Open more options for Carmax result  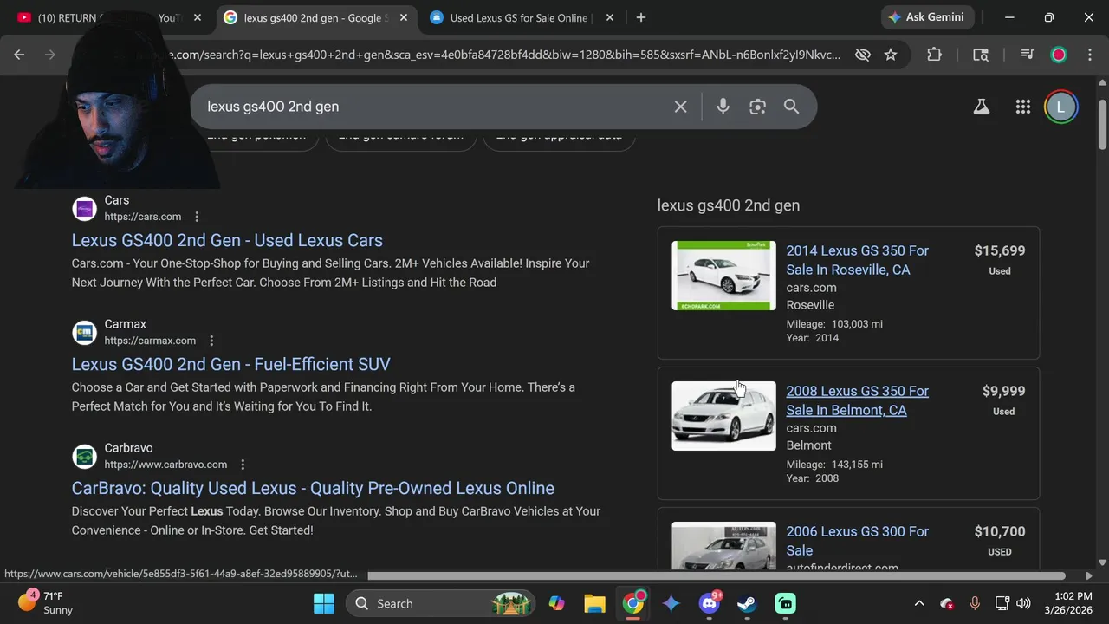click(x=211, y=341)
